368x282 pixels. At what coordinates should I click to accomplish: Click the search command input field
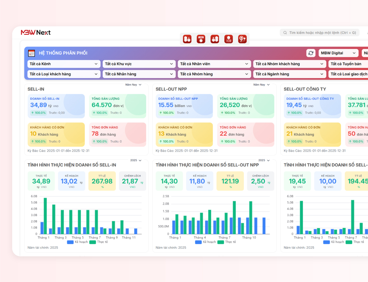click(x=320, y=33)
